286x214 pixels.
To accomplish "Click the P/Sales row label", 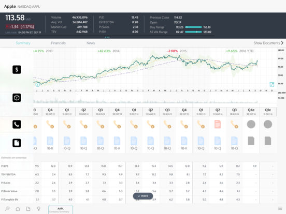I will pos(6,182).
